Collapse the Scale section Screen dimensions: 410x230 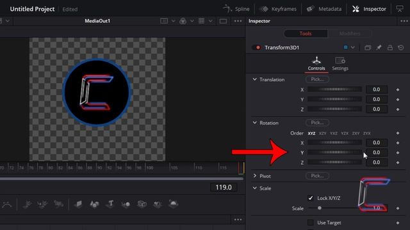pyautogui.click(x=255, y=188)
